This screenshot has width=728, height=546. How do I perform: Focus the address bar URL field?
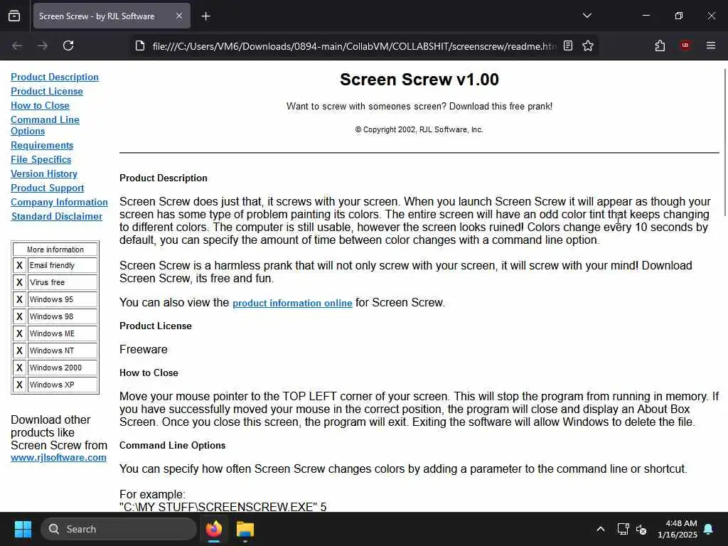click(354, 46)
